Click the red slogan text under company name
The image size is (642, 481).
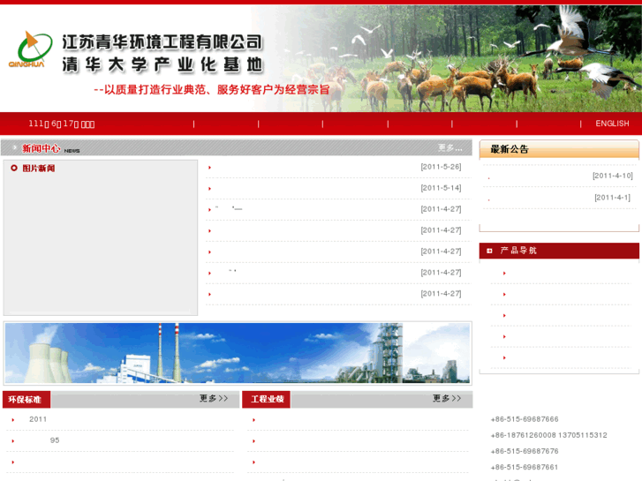point(212,90)
